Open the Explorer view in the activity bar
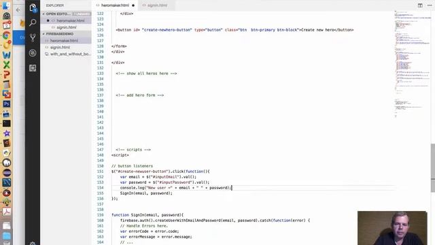Screen dimensions: 435x245 pos(33,7)
